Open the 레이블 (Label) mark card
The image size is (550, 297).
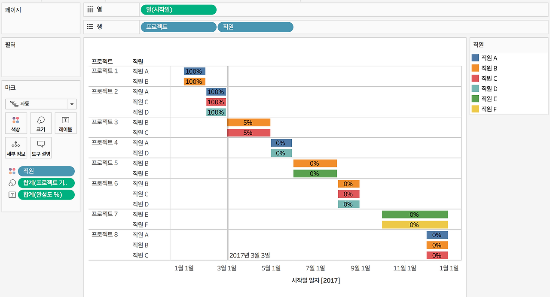coord(66,123)
